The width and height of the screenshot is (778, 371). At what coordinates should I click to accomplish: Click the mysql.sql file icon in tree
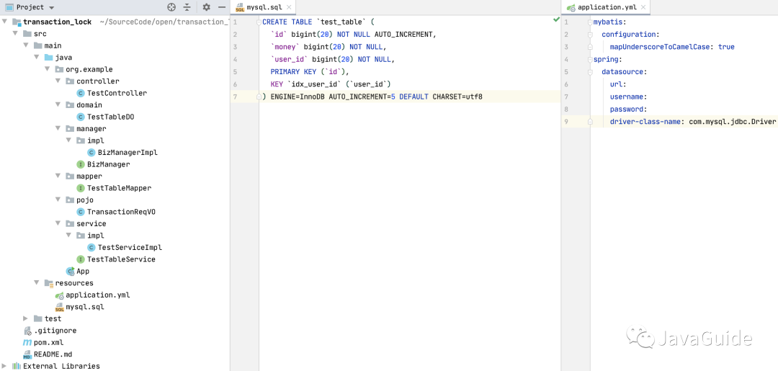tap(60, 307)
